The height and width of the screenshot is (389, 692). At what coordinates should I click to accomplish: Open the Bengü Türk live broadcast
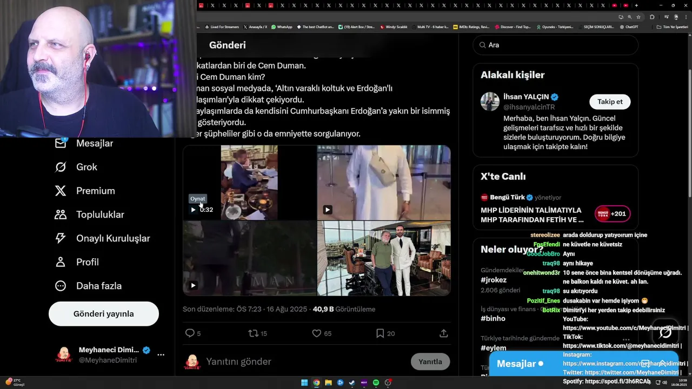pyautogui.click(x=533, y=214)
